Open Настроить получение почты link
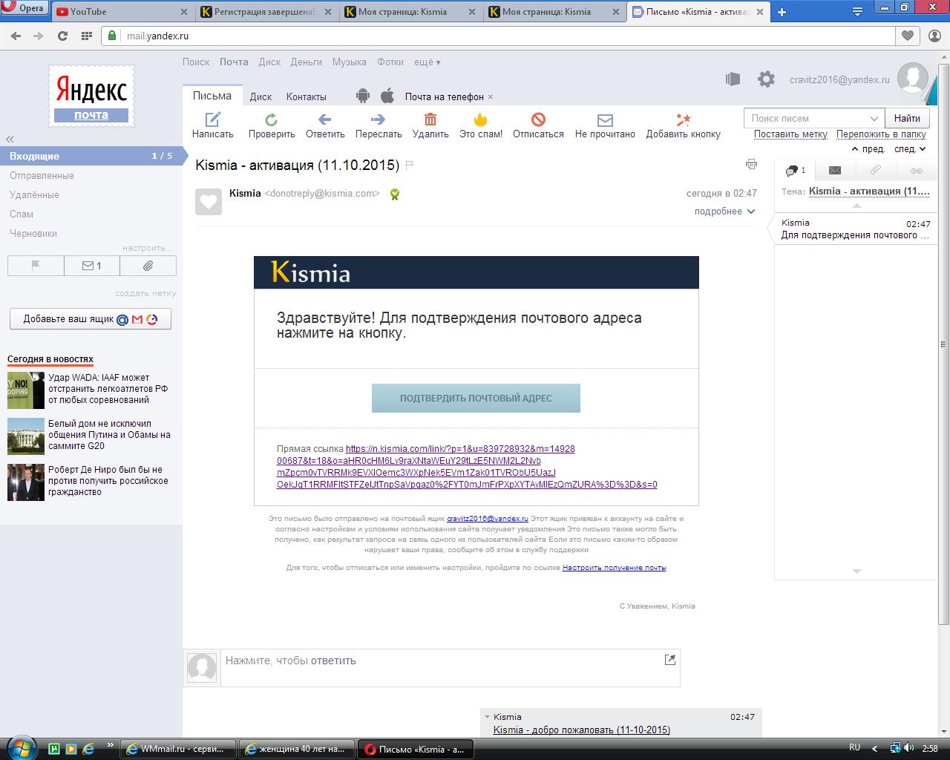The image size is (950, 760). coord(615,568)
